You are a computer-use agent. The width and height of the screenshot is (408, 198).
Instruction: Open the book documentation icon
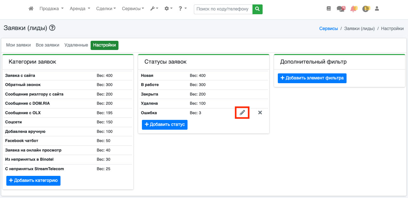click(x=328, y=9)
